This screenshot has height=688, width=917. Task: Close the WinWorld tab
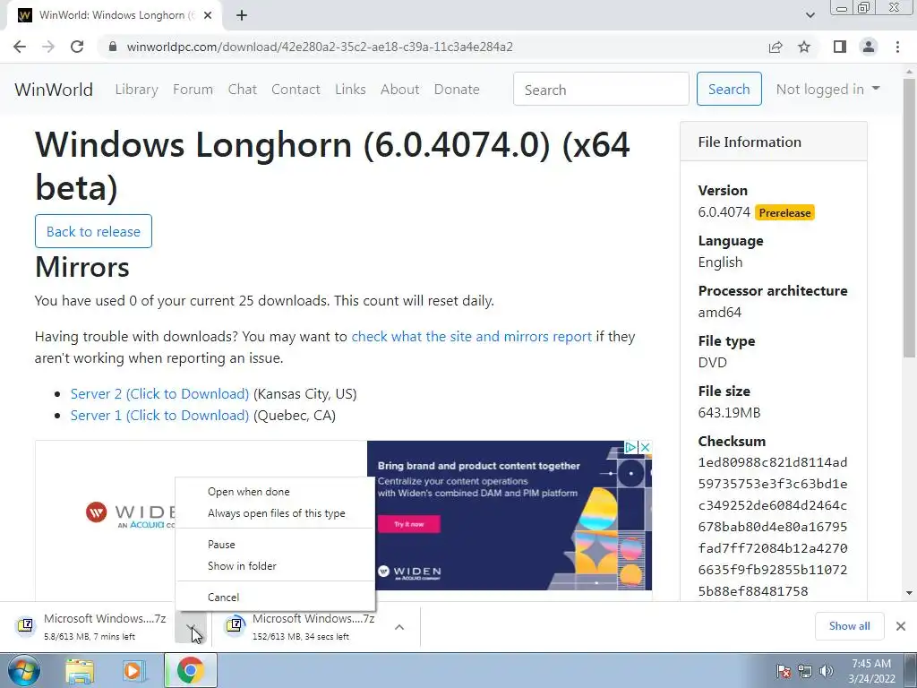[208, 15]
